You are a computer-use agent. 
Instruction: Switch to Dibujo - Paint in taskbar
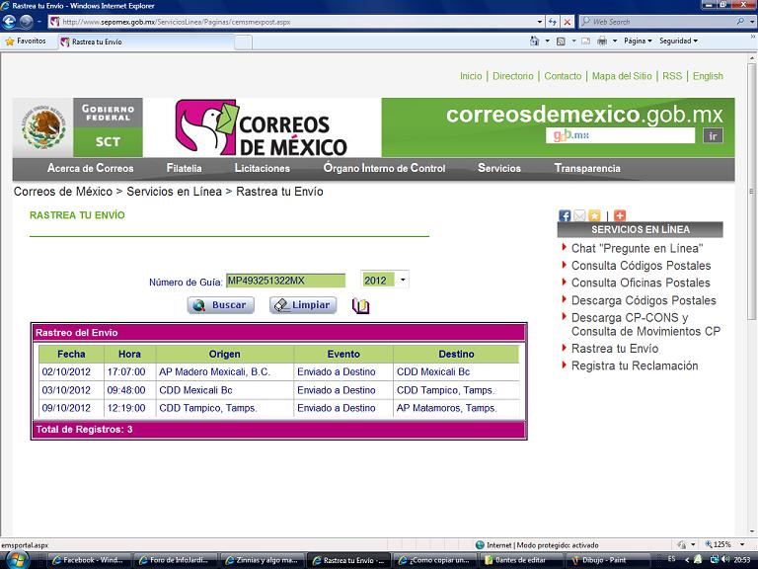[610, 560]
